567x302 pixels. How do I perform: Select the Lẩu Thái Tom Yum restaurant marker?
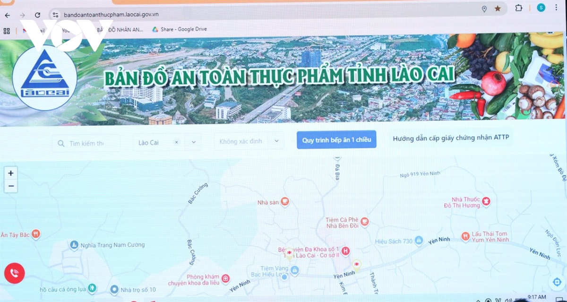(466, 236)
